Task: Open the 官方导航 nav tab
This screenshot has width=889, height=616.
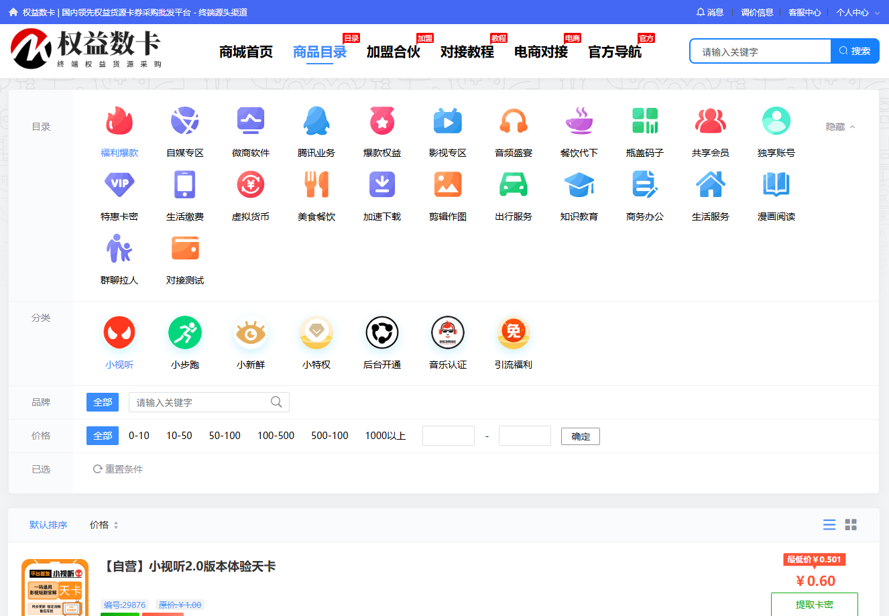Action: 615,52
